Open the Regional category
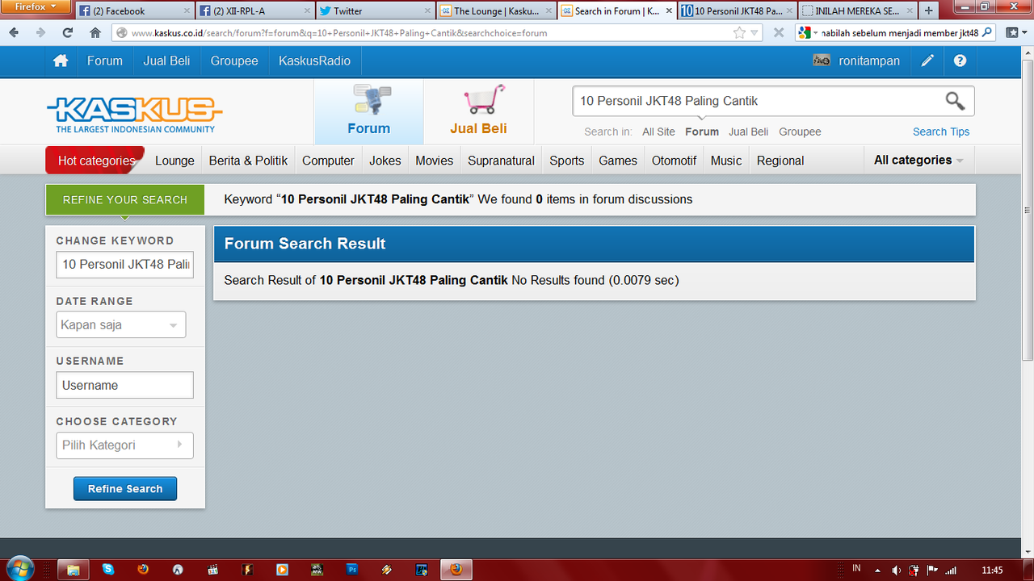 [780, 161]
